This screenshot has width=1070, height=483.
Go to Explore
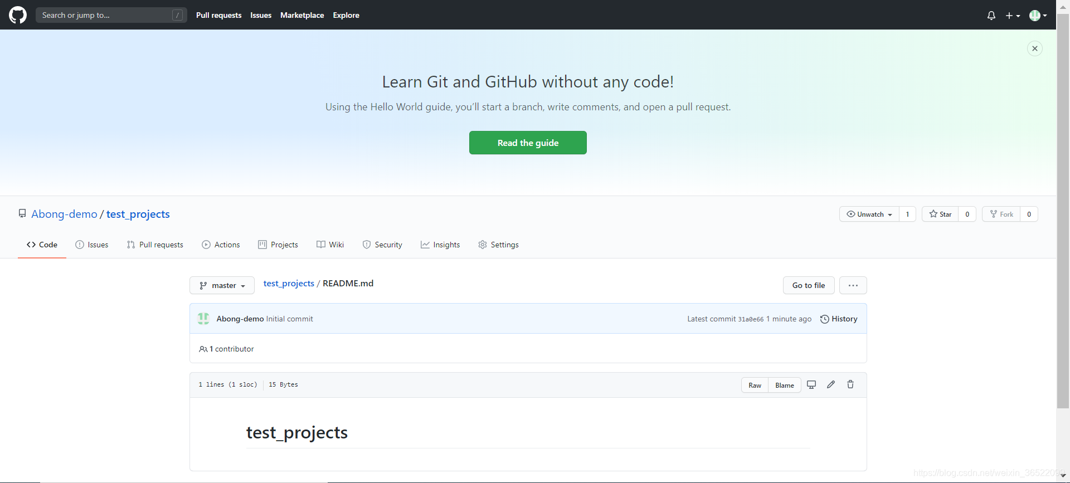346,15
